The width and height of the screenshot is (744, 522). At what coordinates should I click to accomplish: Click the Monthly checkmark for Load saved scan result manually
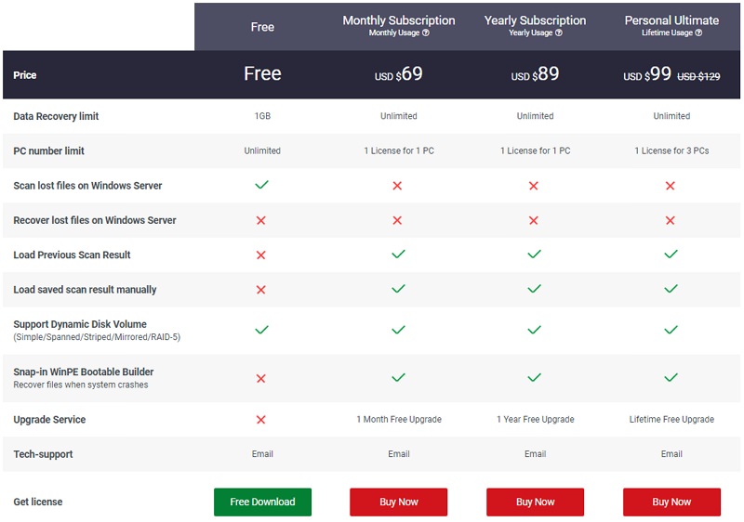(399, 289)
